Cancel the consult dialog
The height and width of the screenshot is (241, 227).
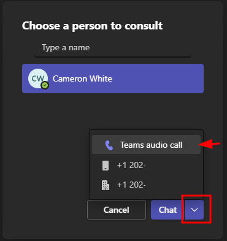click(117, 210)
